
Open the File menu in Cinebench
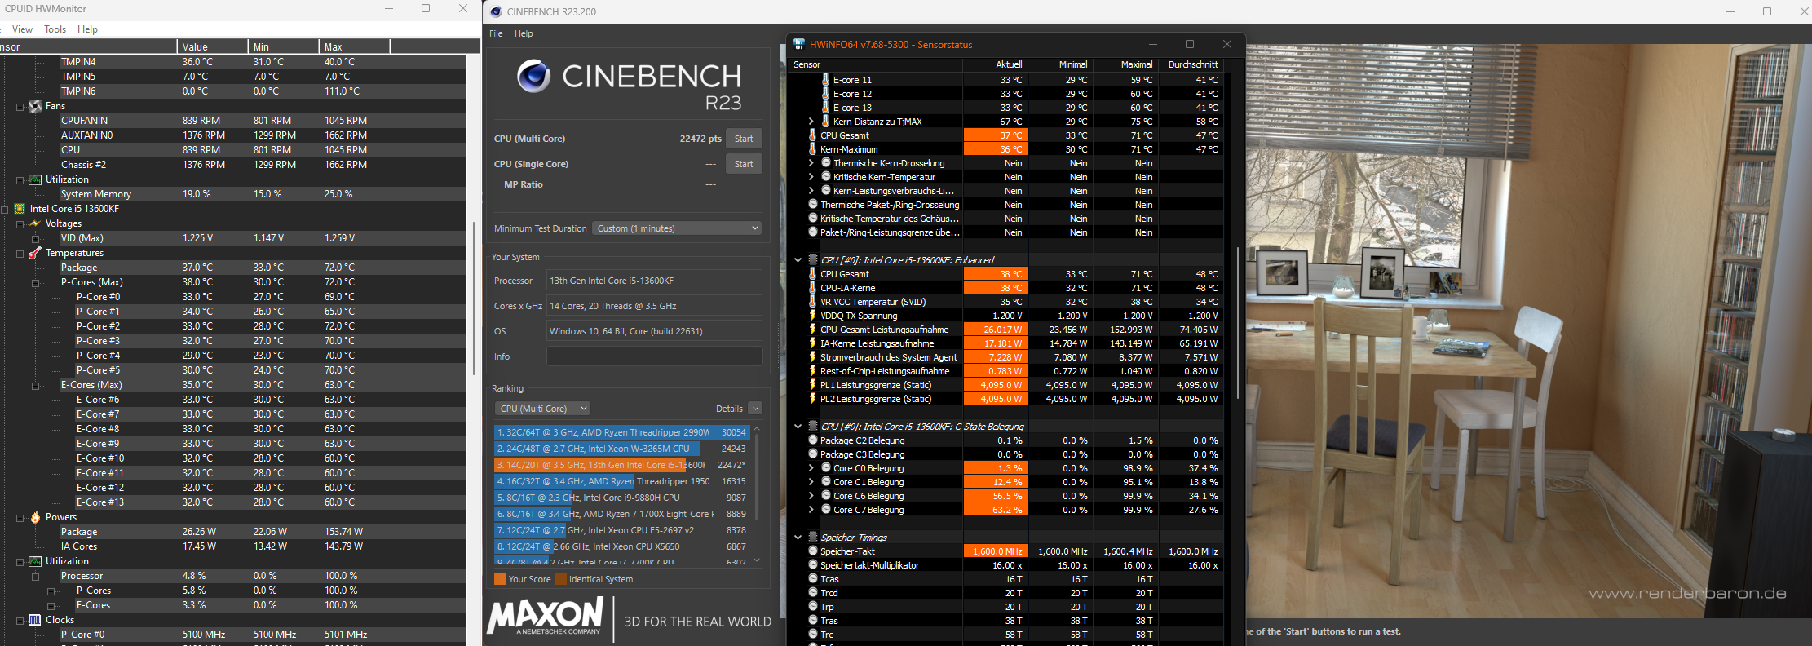pos(496,33)
